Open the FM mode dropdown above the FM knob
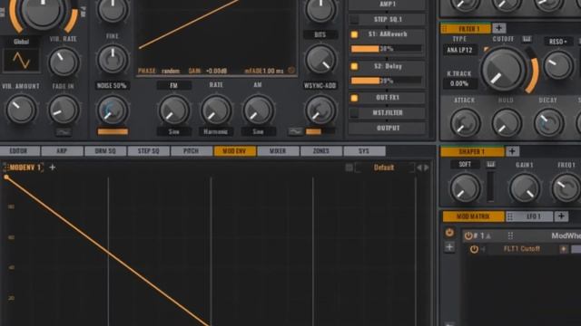The width and height of the screenshot is (581, 326). [x=173, y=85]
